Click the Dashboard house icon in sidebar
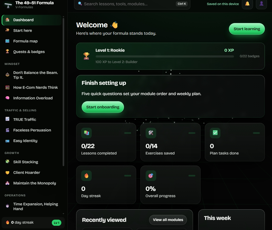Image resolution: width=272 pixels, height=230 pixels. (x=7, y=20)
